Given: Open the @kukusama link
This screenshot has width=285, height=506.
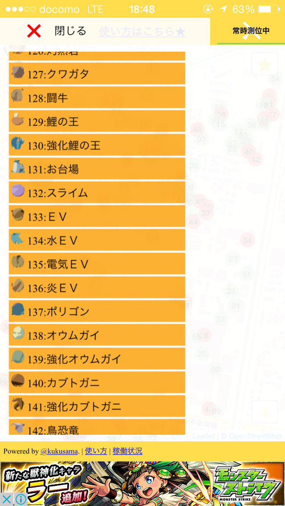Looking at the screenshot, I should (x=59, y=451).
